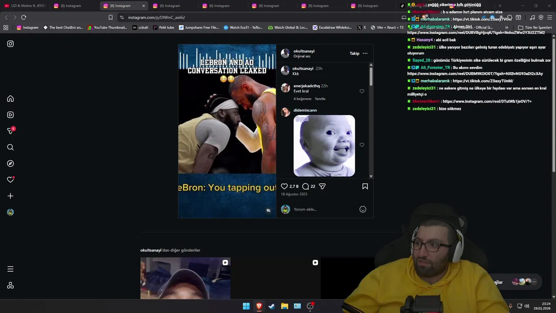Share the post with the send icon
The image size is (556, 313).
(x=322, y=186)
